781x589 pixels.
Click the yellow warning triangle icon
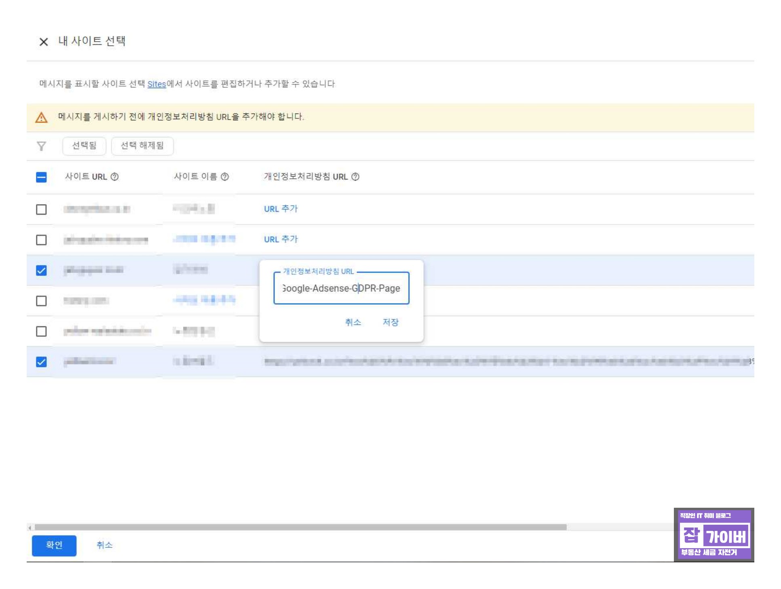click(x=41, y=117)
